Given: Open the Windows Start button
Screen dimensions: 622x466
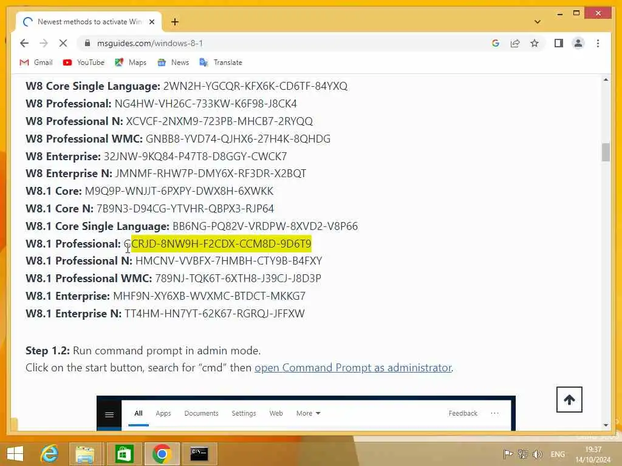Looking at the screenshot, I should (15, 454).
